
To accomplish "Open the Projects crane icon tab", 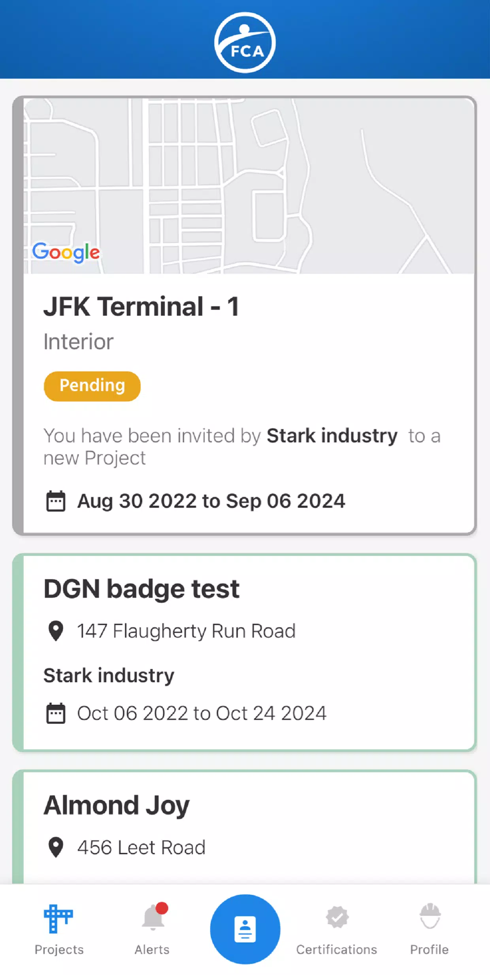I will click(58, 918).
